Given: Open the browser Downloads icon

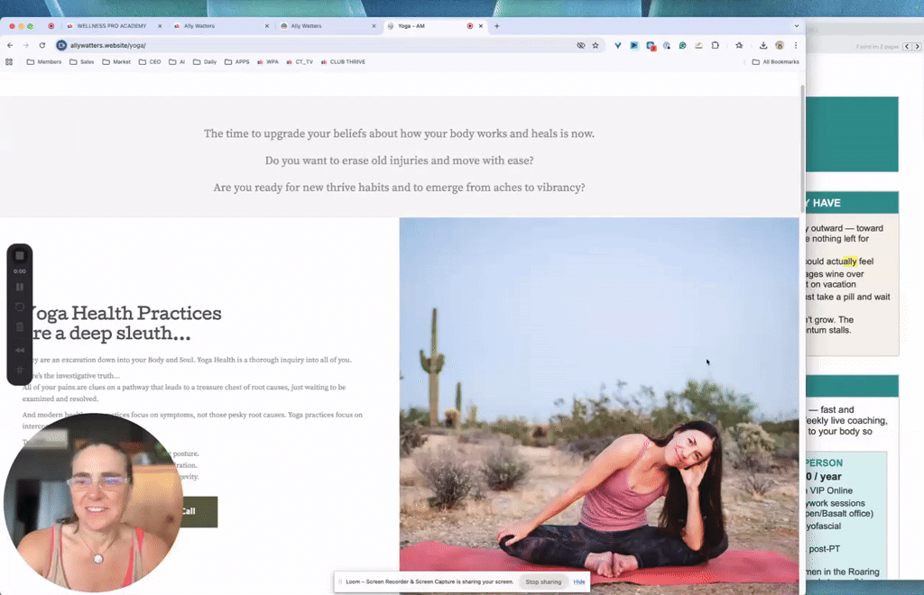Looking at the screenshot, I should point(763,45).
